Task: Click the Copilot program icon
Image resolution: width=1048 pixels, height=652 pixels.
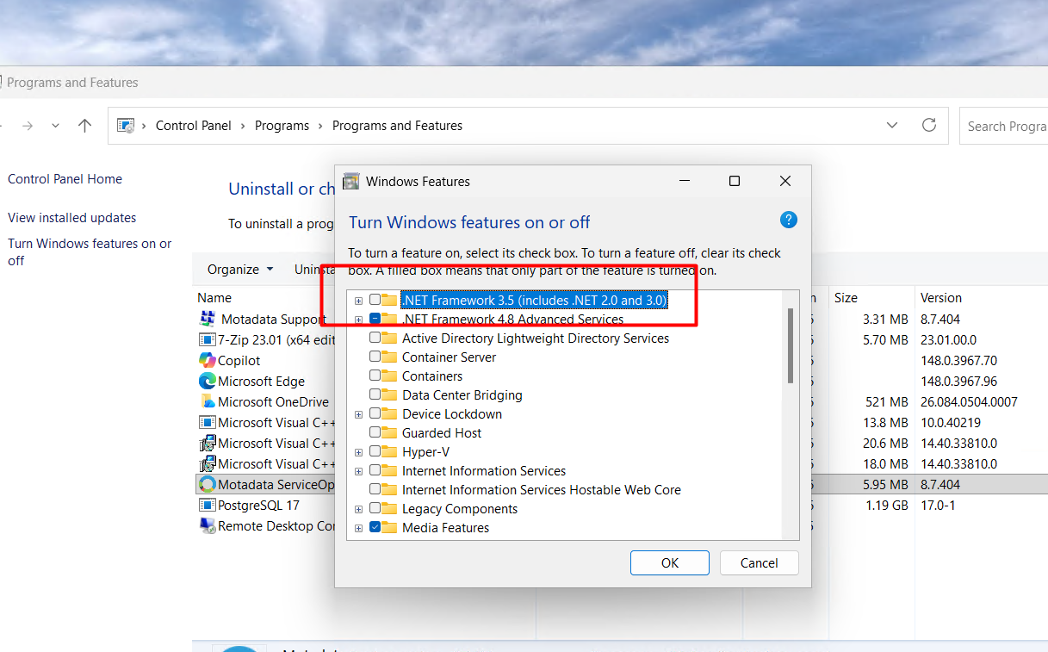Action: pos(207,361)
